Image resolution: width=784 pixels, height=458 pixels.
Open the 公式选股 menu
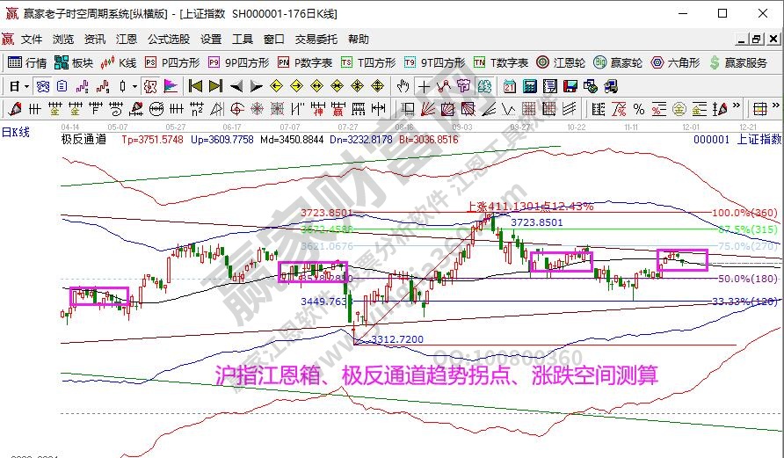click(x=169, y=39)
